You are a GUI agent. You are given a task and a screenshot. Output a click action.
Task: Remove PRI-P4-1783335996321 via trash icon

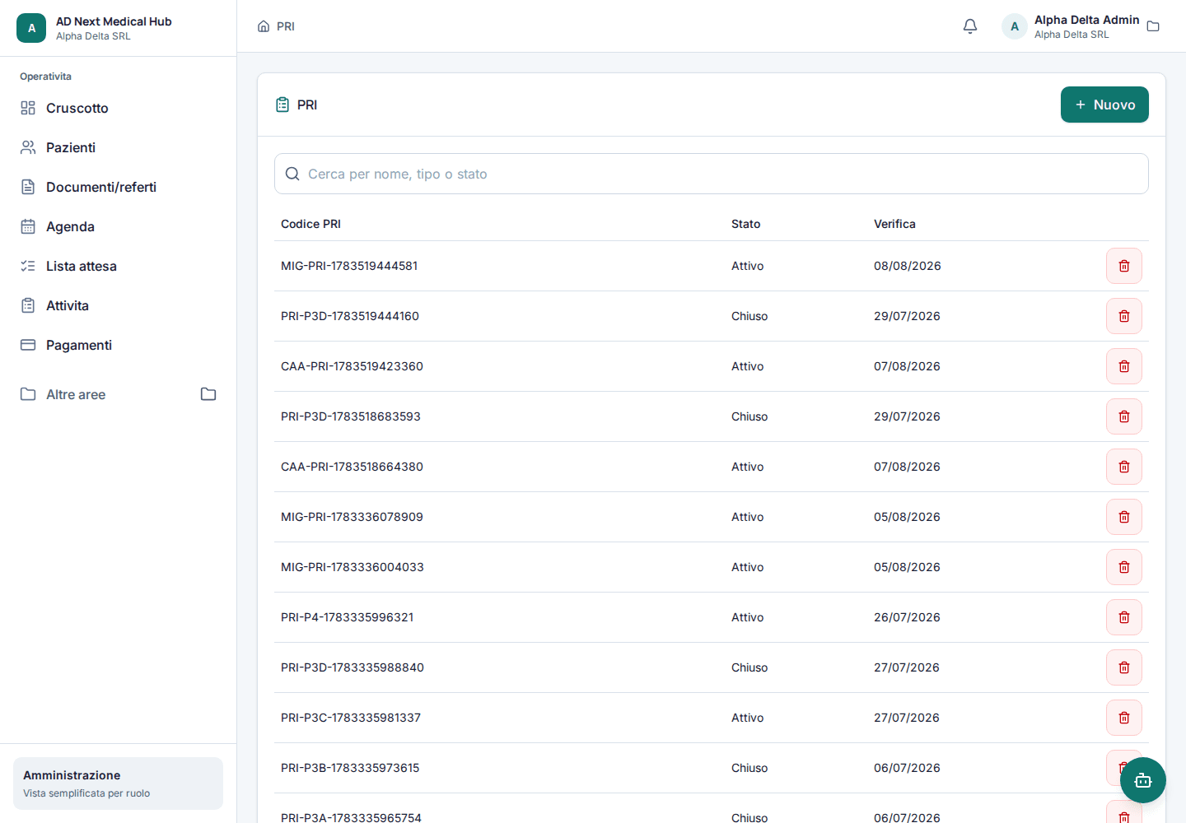pos(1124,617)
